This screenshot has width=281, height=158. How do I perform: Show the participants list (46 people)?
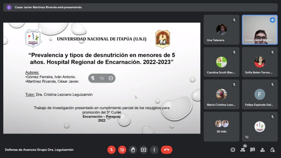(x=243, y=150)
